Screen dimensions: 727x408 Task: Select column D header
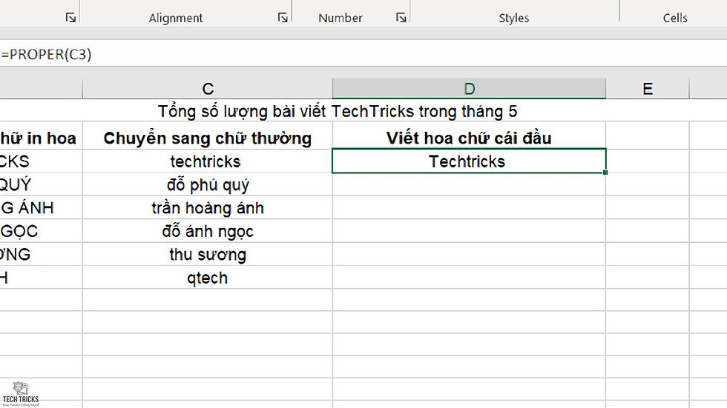coord(469,88)
